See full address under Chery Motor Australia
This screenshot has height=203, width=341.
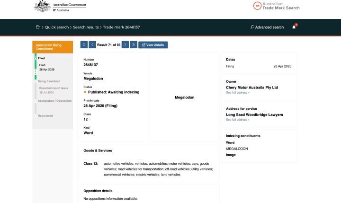tap(238, 93)
